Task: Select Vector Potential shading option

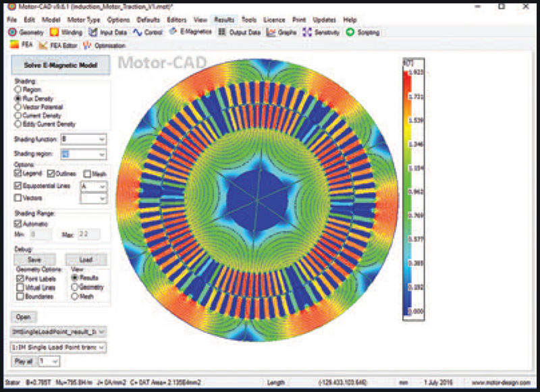Action: pyautogui.click(x=18, y=107)
